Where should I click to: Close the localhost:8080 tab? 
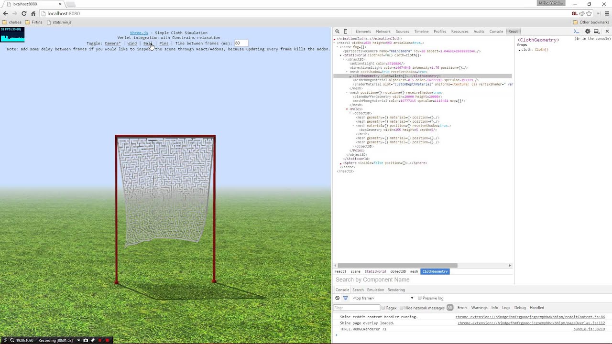click(x=60, y=4)
